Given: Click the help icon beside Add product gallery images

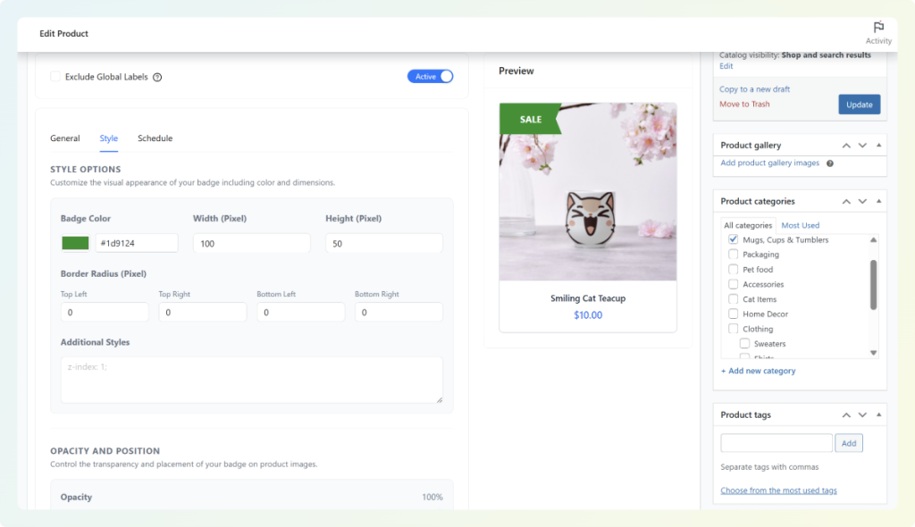Looking at the screenshot, I should (x=830, y=163).
